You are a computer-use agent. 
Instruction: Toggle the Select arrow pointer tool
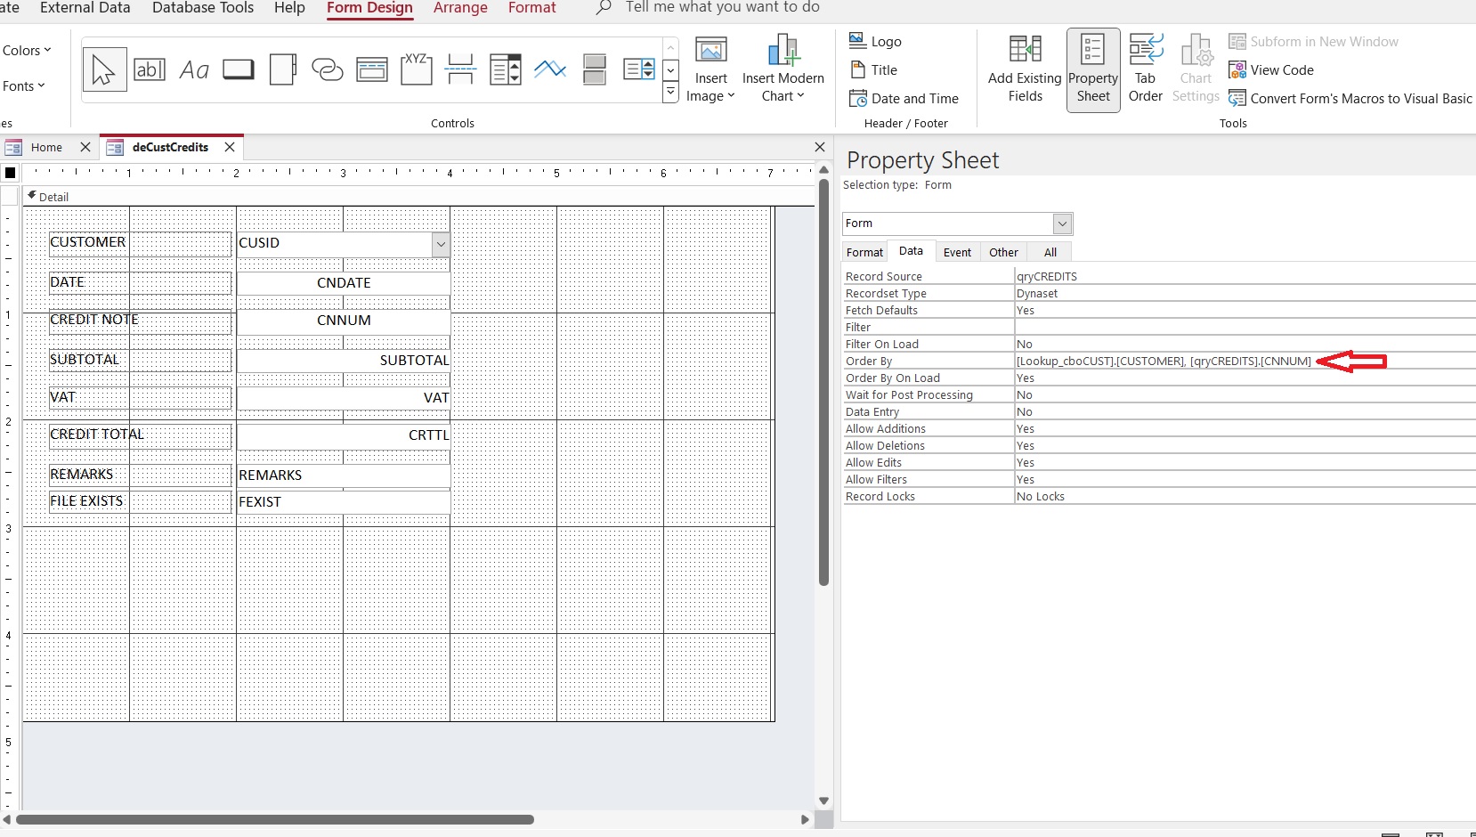104,69
